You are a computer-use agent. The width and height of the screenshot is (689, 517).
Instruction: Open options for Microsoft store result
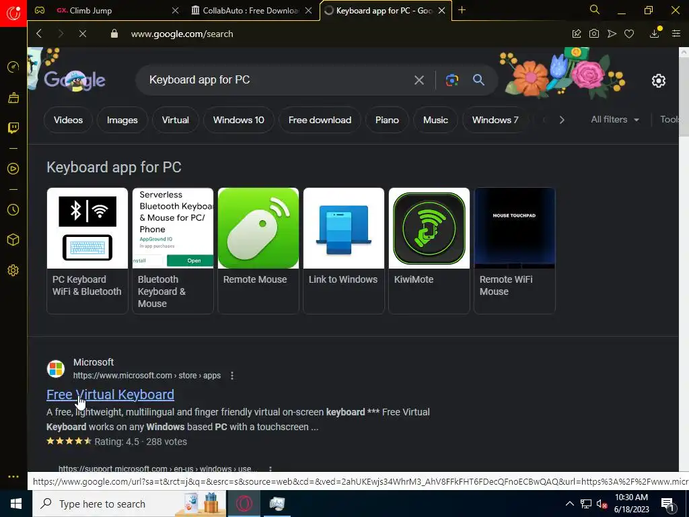232,376
